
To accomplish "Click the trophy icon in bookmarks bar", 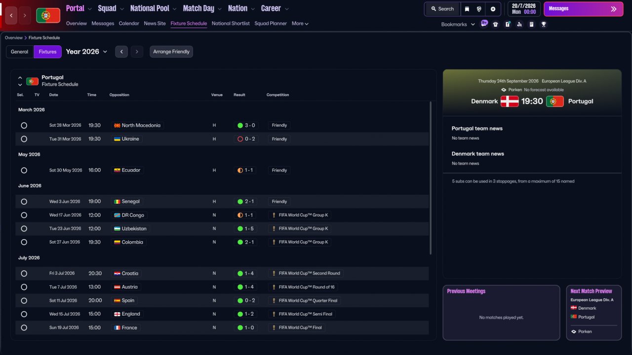I will click(x=544, y=24).
